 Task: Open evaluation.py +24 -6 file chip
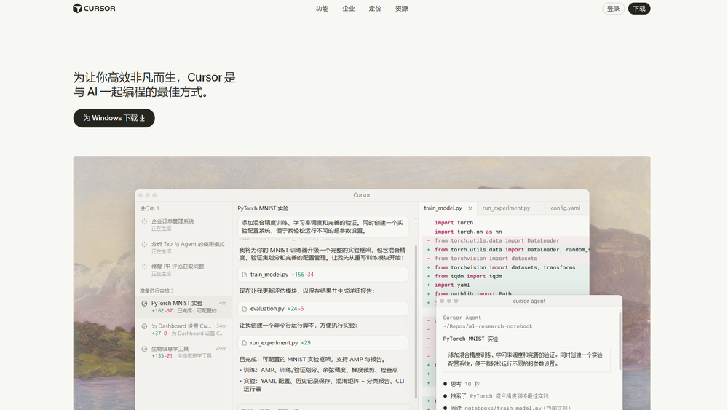tap(323, 308)
